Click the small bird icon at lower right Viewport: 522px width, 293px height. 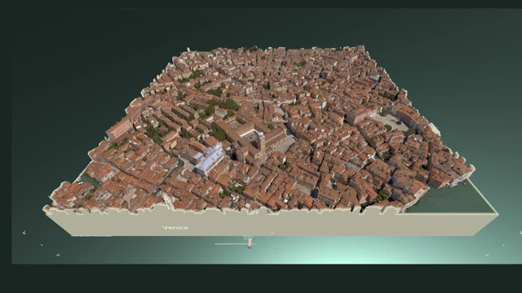coord(503,245)
